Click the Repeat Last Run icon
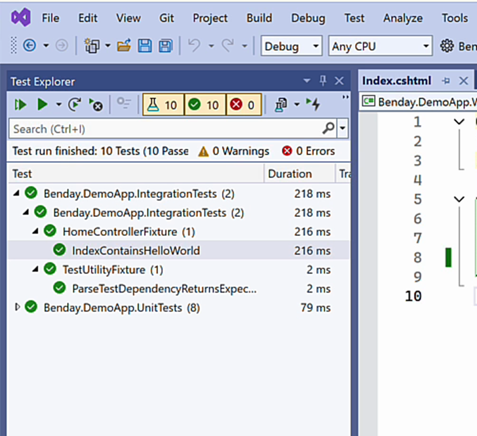Image resolution: width=477 pixels, height=436 pixels. pyautogui.click(x=75, y=105)
